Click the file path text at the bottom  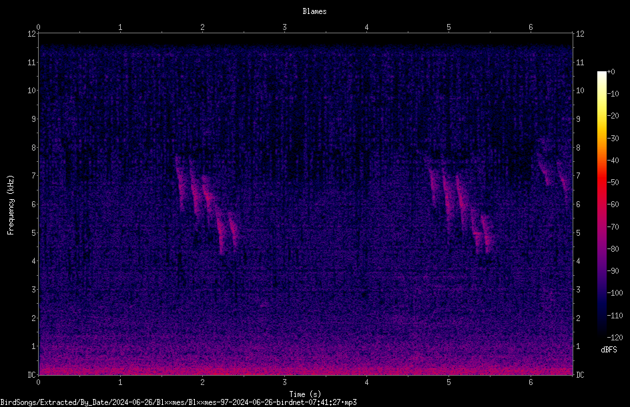[x=178, y=402]
